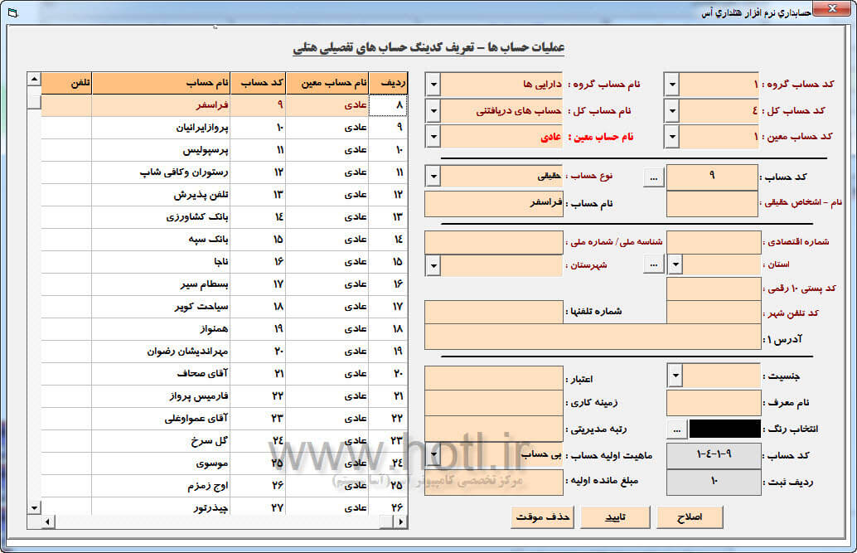Click the کد تلفن شهر input field

[x=714, y=313]
